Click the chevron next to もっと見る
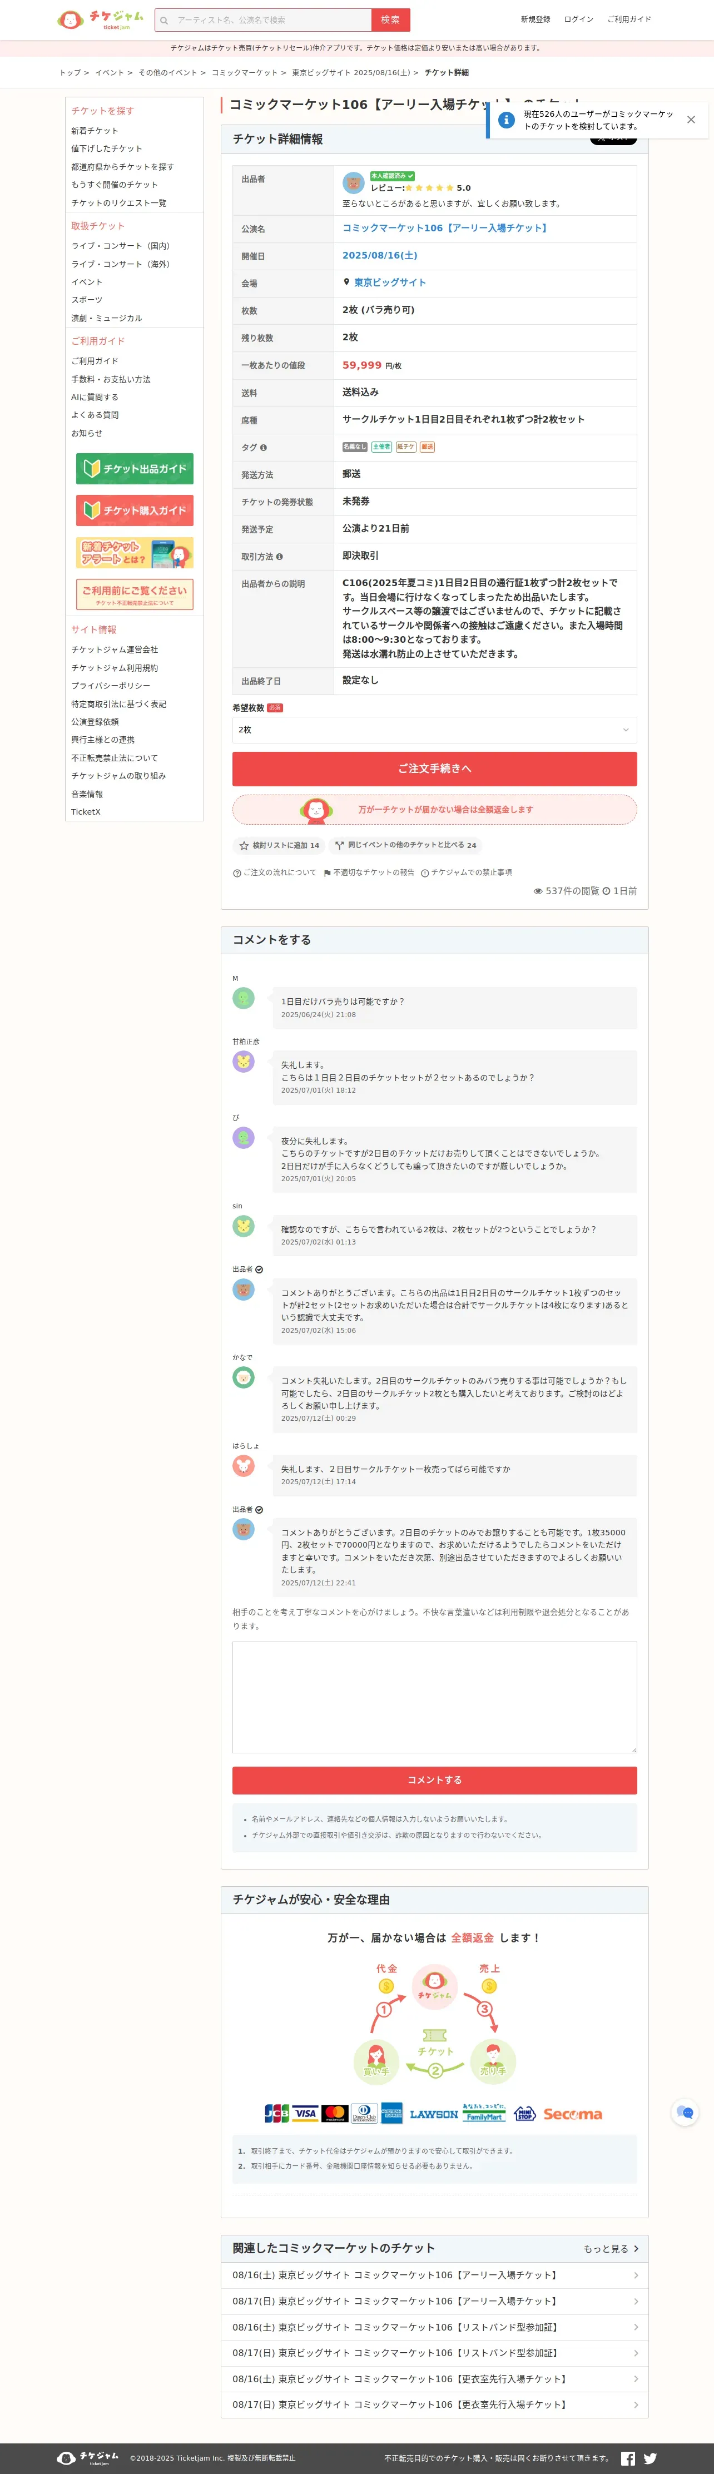Image resolution: width=714 pixels, height=2474 pixels. click(636, 2249)
